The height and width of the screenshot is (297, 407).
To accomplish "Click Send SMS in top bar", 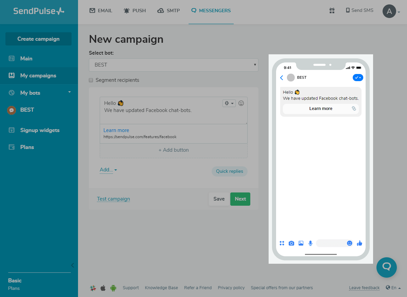I will point(360,11).
